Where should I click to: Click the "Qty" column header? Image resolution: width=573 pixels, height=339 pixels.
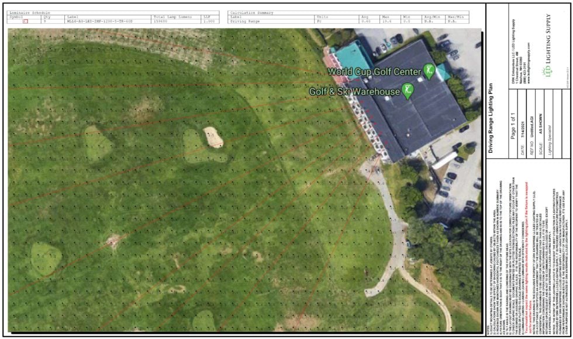coord(47,17)
